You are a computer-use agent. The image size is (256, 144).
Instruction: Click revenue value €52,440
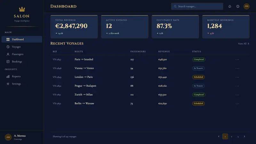pos(163,77)
